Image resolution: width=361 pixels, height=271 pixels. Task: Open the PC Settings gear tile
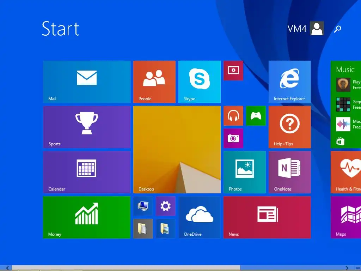coord(166,206)
